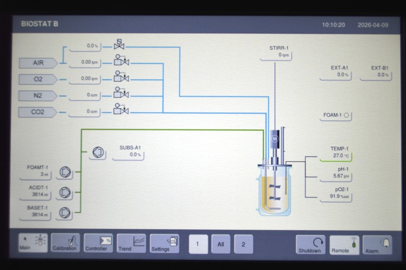Select the N2 gas source label
This screenshot has height=270, width=406.
click(38, 95)
